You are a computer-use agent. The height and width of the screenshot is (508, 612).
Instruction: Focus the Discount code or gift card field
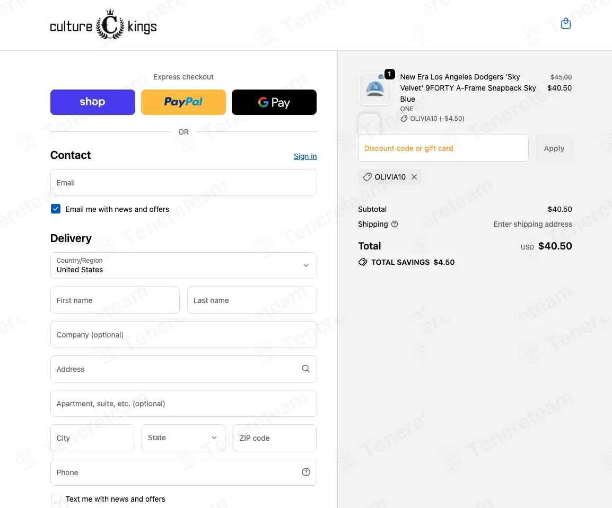pyautogui.click(x=443, y=148)
